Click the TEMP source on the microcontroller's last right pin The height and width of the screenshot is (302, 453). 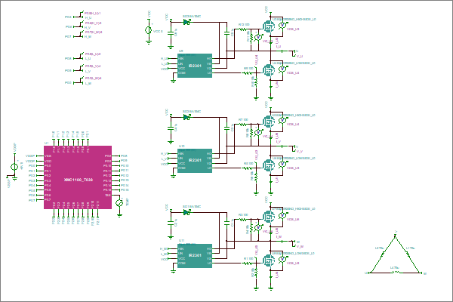coord(119,202)
